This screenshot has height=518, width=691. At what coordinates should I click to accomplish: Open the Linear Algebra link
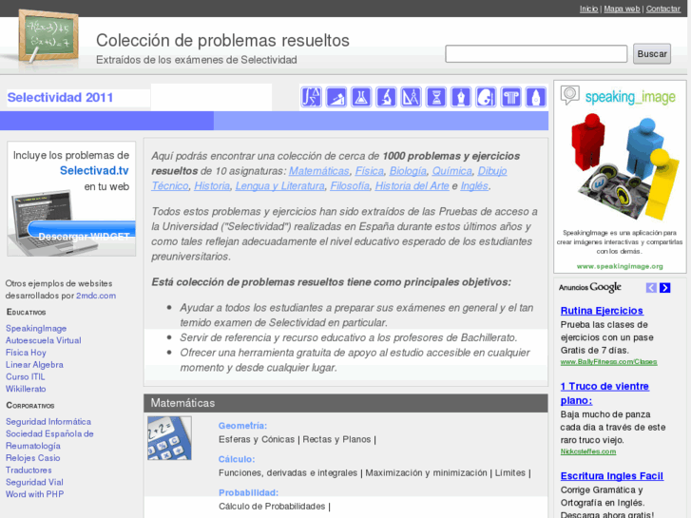pyautogui.click(x=34, y=365)
